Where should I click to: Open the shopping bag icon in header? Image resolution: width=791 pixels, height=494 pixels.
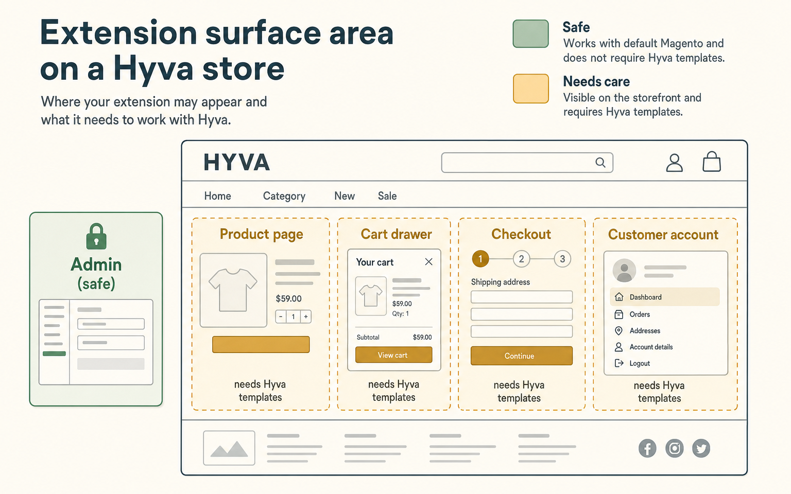pos(712,162)
